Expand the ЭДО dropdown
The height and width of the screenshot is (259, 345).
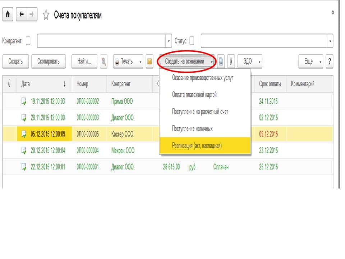(259, 62)
